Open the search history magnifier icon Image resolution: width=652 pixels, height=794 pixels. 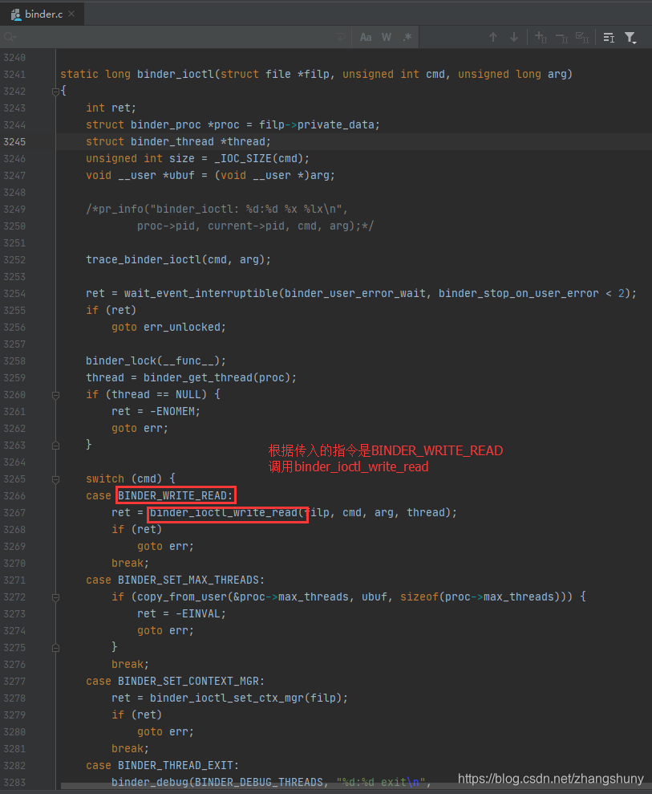(x=10, y=37)
